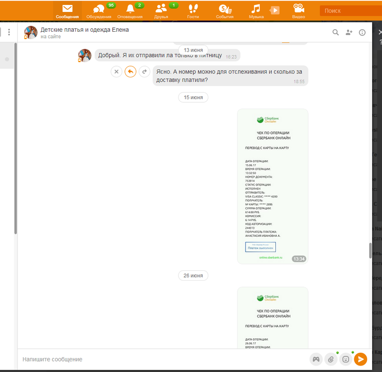382x372 pixels.
Task: Open the События (Events) section
Action: (x=224, y=10)
